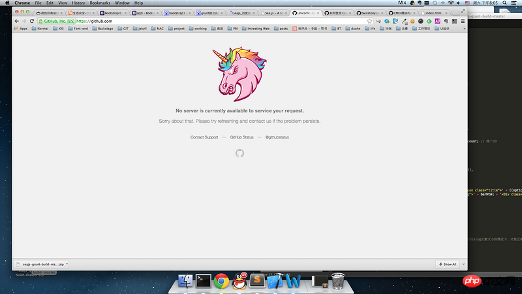Open Finder from the Dock
522x294 pixels.
[185, 281]
